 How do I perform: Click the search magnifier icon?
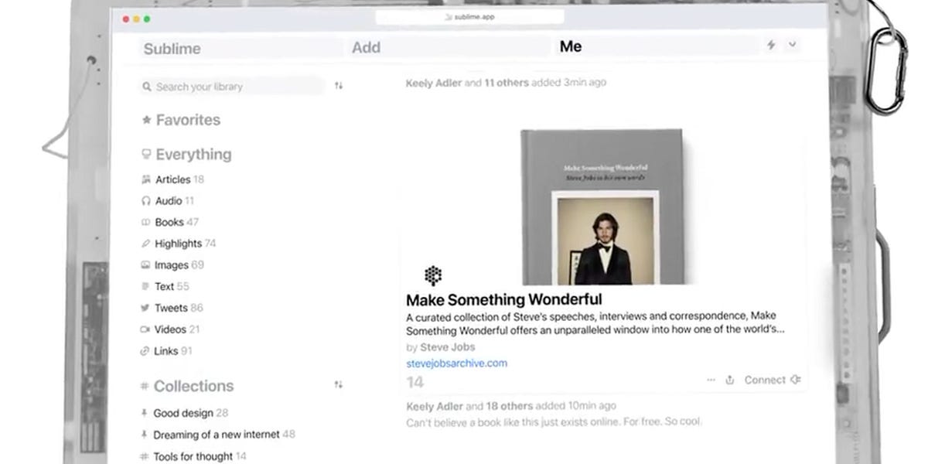pyautogui.click(x=146, y=87)
